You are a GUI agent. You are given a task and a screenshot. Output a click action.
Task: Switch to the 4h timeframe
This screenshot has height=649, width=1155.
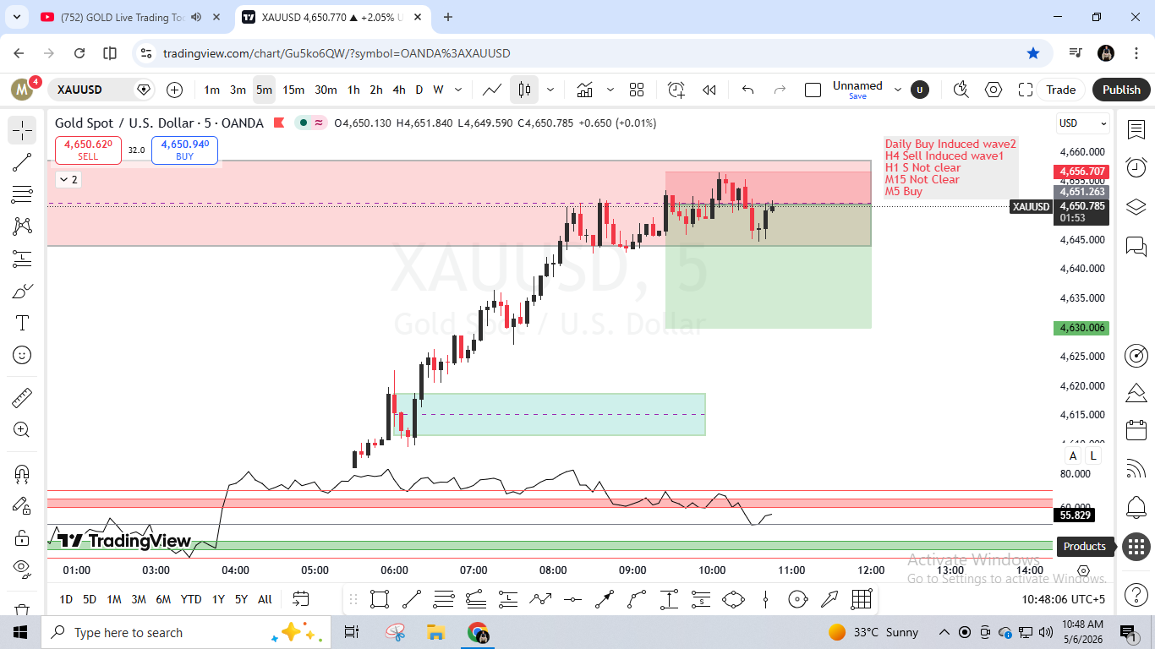(x=399, y=90)
